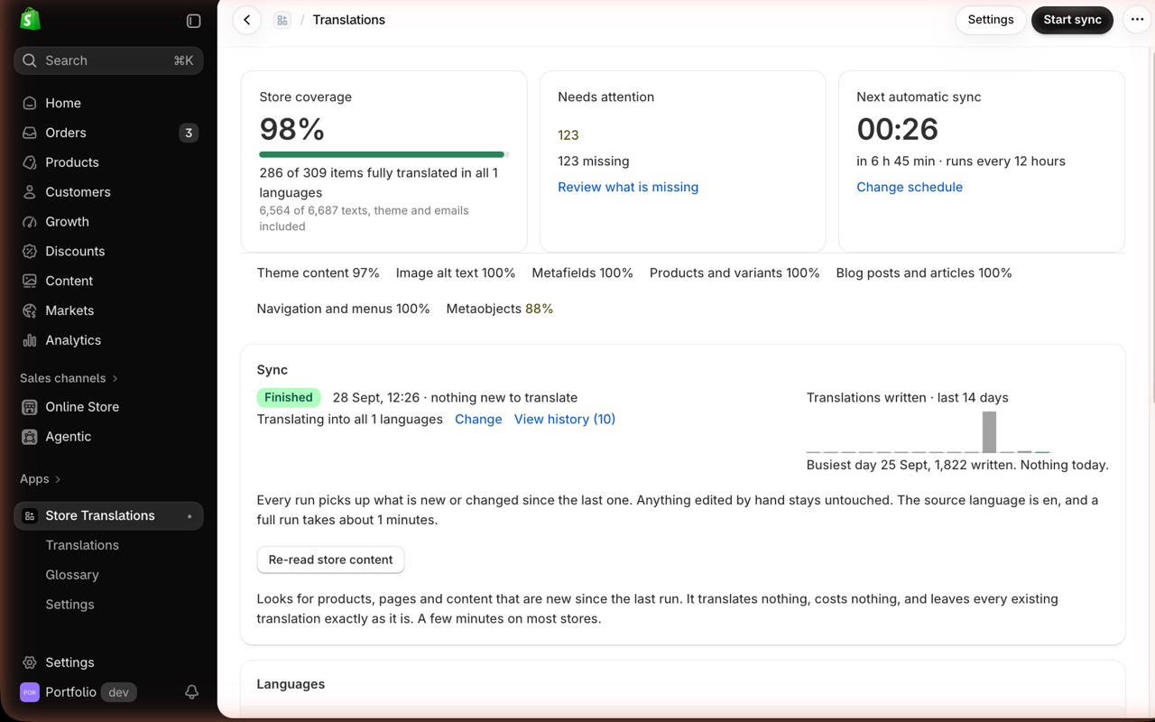Click the Products tag icon

(x=30, y=162)
